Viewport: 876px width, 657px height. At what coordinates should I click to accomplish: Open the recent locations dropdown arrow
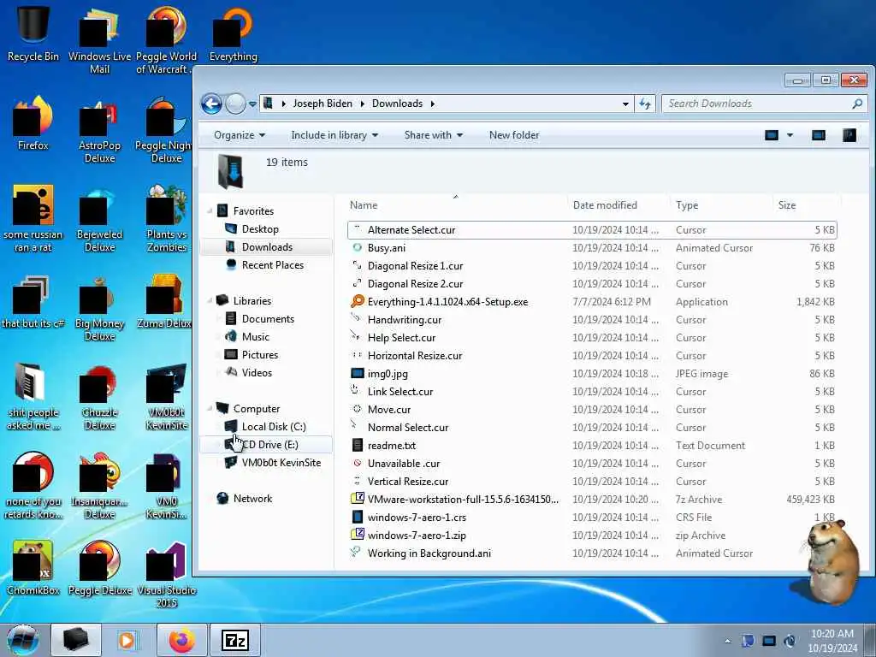click(x=252, y=104)
